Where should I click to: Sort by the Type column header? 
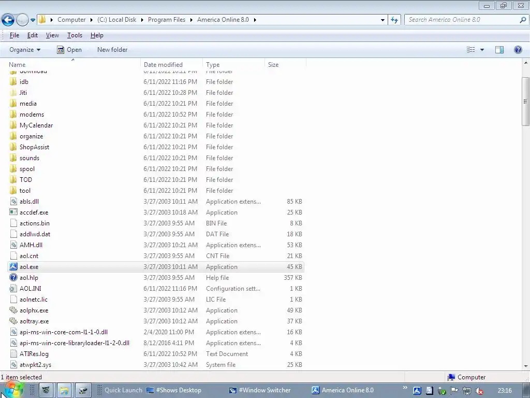233,64
